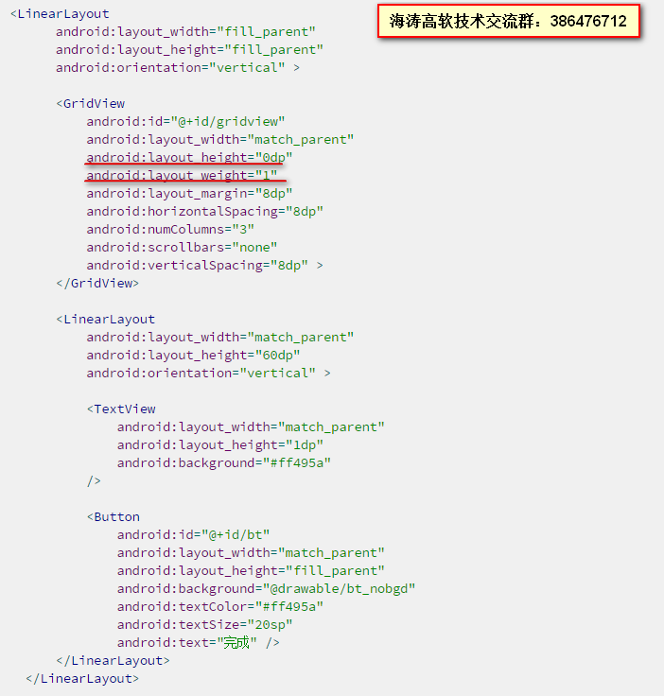Click the GridView opening tag
The height and width of the screenshot is (696, 664).
click(x=91, y=103)
